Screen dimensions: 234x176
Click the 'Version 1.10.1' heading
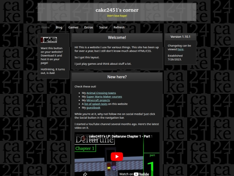[180, 37]
